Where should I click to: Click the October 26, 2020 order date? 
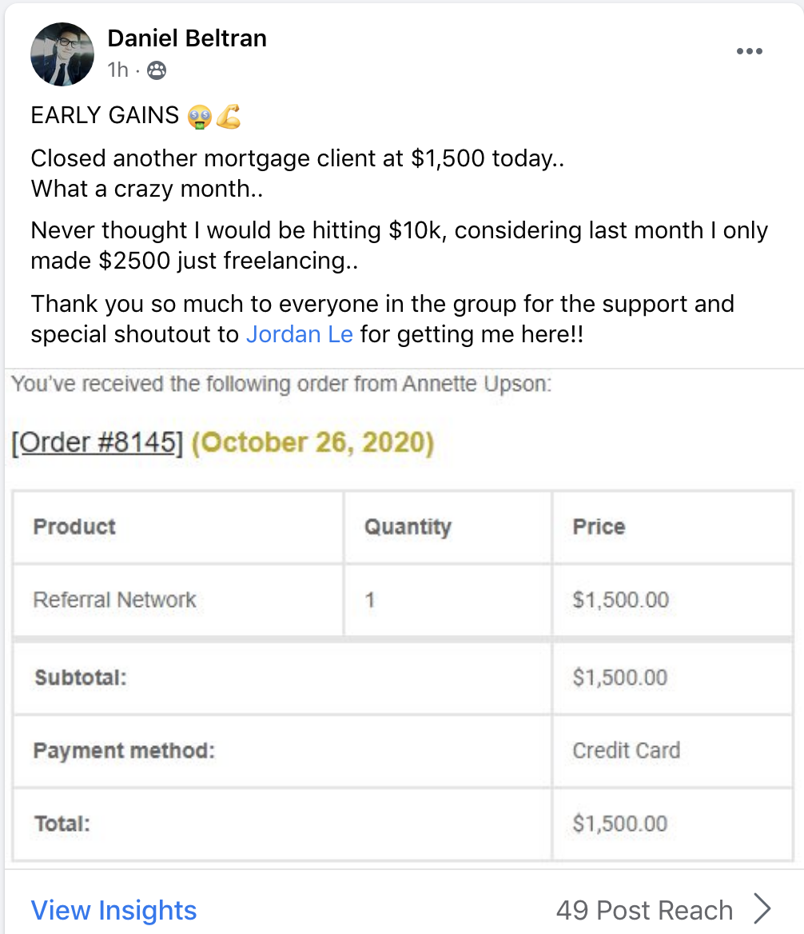click(313, 442)
